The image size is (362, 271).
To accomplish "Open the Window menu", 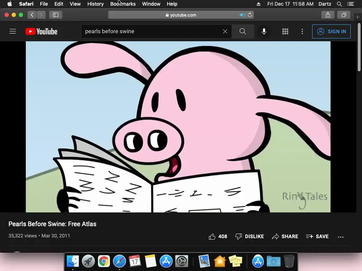I will (151, 4).
